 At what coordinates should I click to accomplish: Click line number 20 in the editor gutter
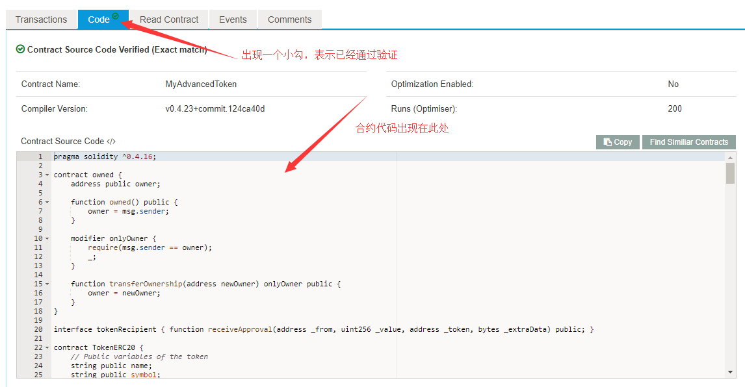38,329
